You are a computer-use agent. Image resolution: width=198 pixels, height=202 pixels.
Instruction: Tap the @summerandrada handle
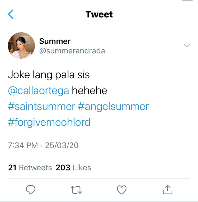(x=72, y=51)
